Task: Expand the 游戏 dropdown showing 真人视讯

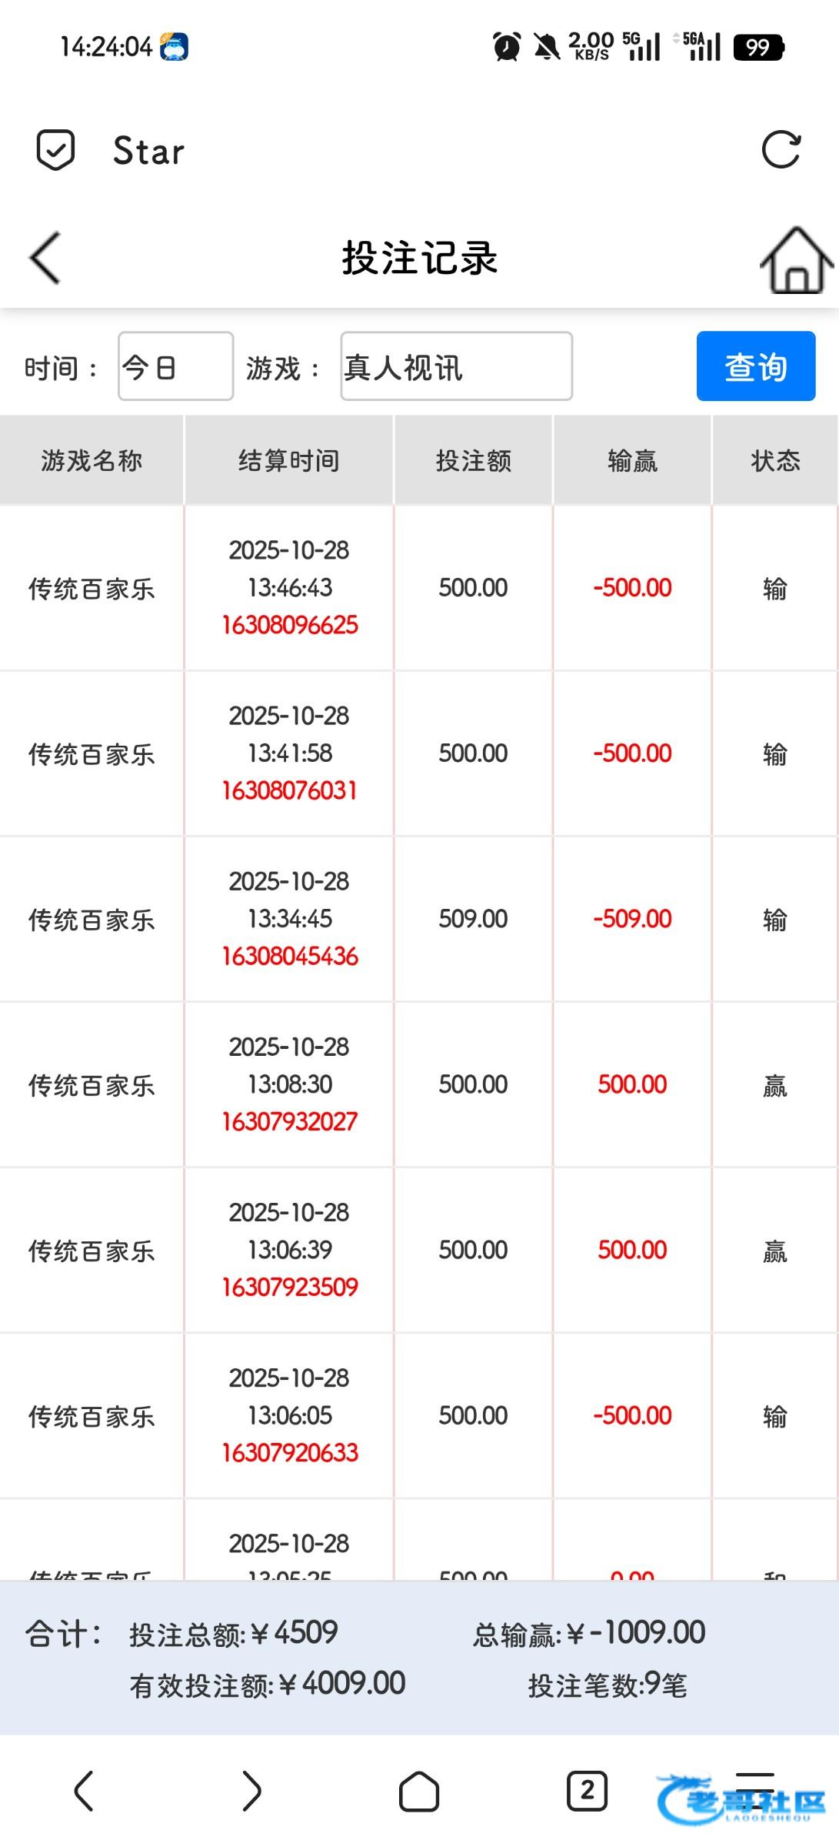Action: click(456, 366)
